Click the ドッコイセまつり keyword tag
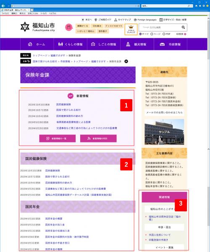The width and height of the screenshot is (210, 252). pos(114,26)
